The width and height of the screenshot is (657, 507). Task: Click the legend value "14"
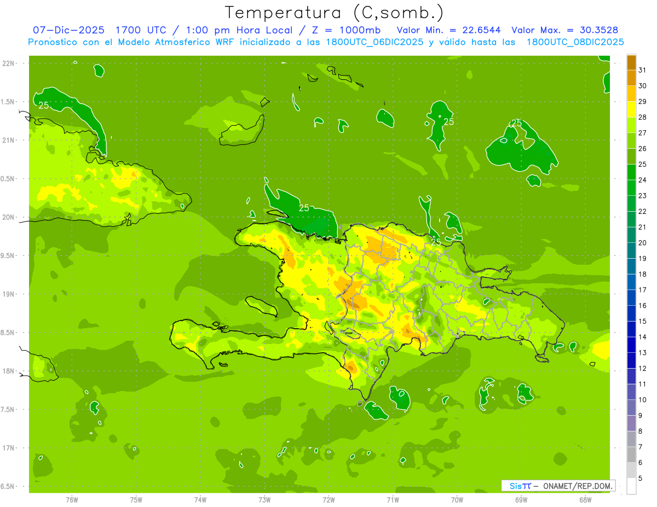[642, 337]
